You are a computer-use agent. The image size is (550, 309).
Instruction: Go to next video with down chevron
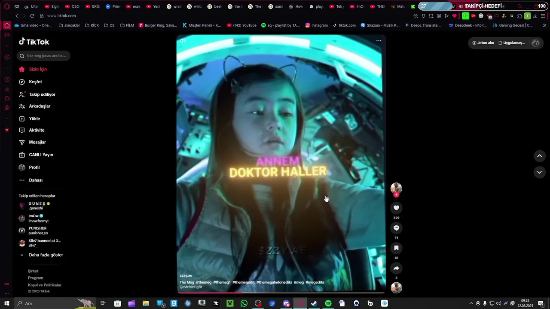coord(540,172)
